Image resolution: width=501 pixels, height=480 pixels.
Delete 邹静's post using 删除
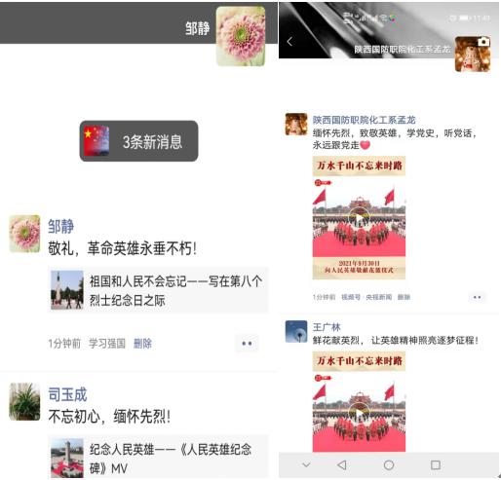(x=142, y=344)
